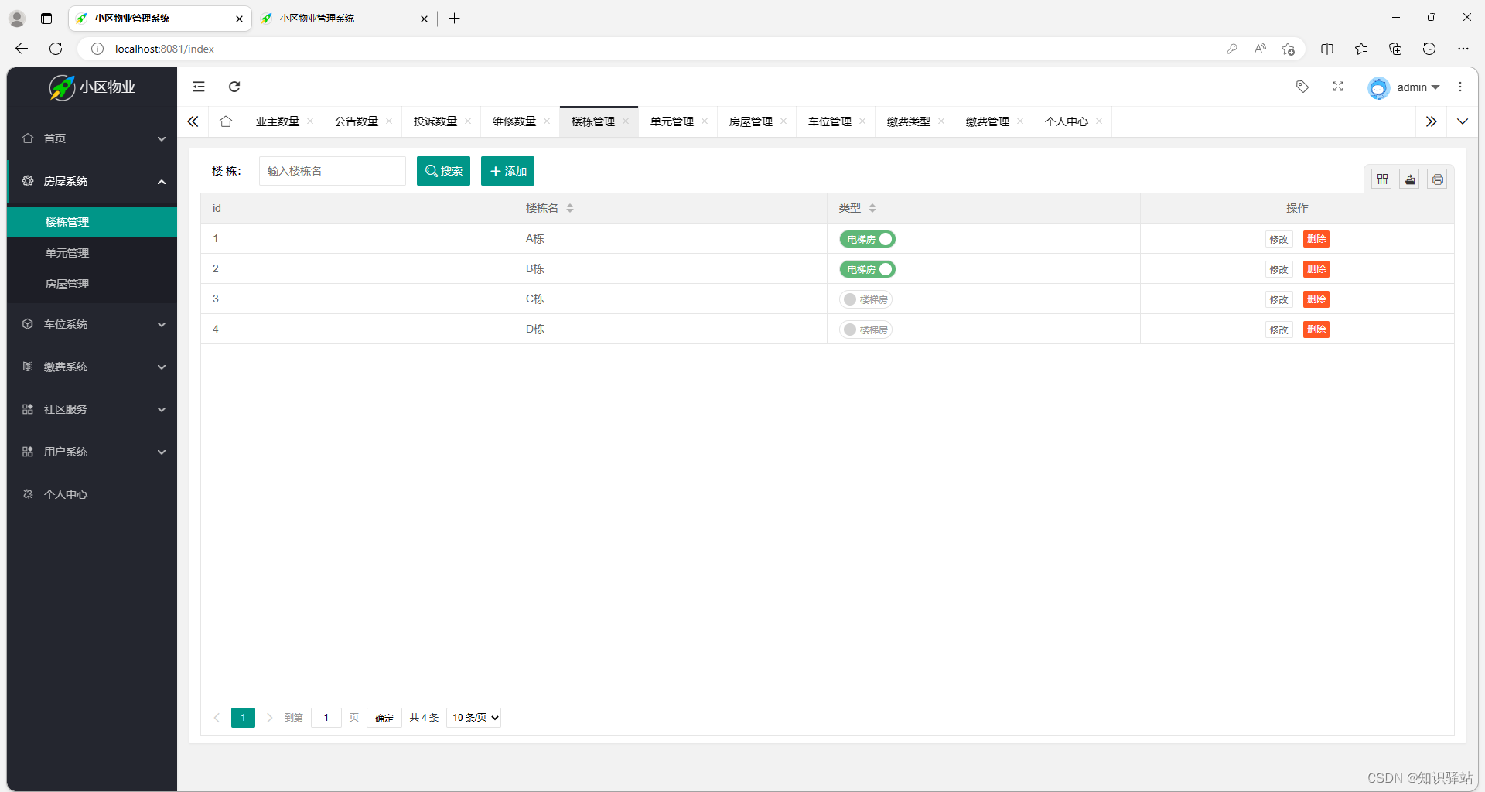Click the print table icon
Screen dimensions: 1485x792
pyautogui.click(x=1438, y=179)
